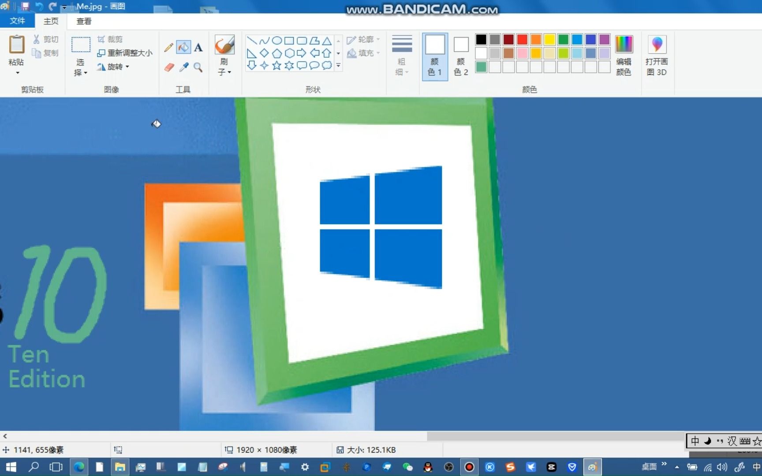Expand the shapes gallery more arrow
Image resolution: width=762 pixels, height=476 pixels.
[x=338, y=66]
